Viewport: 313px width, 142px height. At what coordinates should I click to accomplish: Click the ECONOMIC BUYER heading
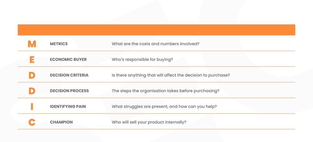68,59
